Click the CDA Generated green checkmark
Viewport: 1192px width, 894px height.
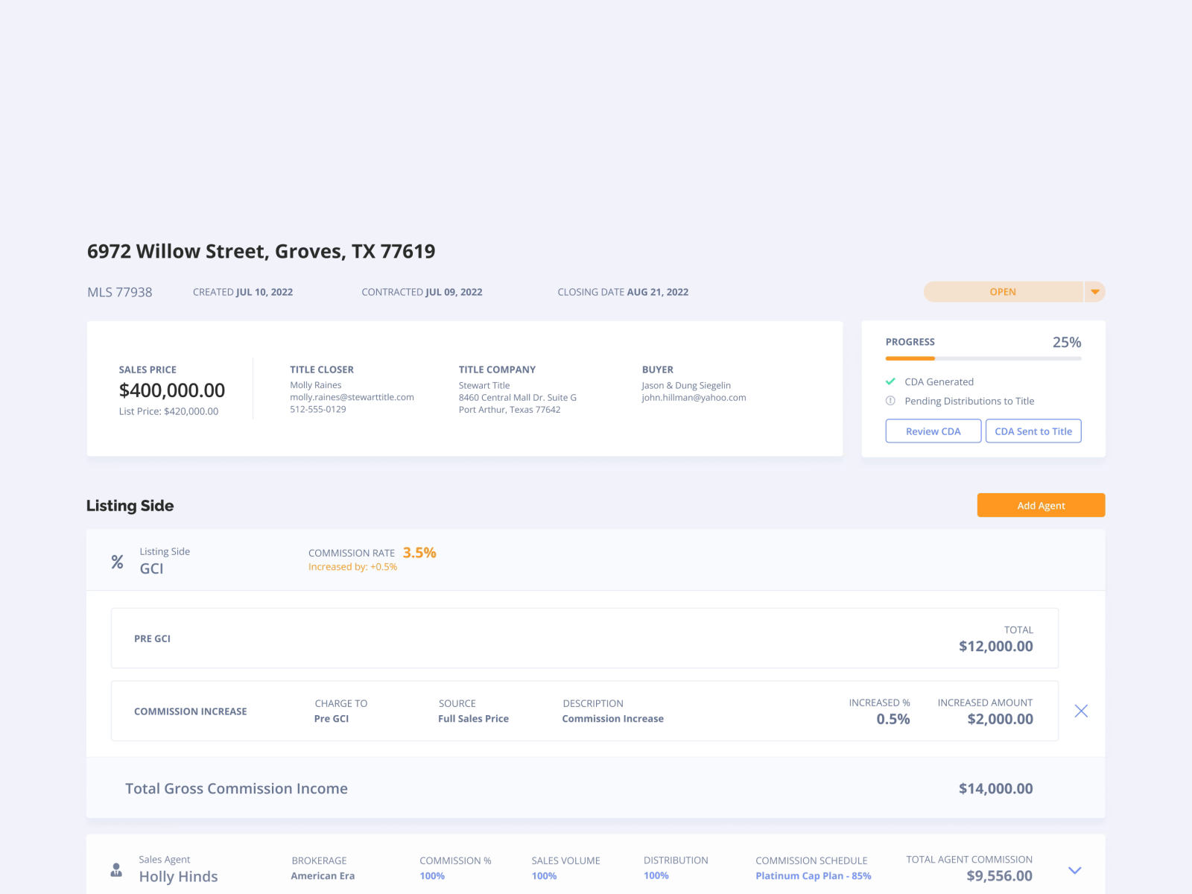click(890, 381)
